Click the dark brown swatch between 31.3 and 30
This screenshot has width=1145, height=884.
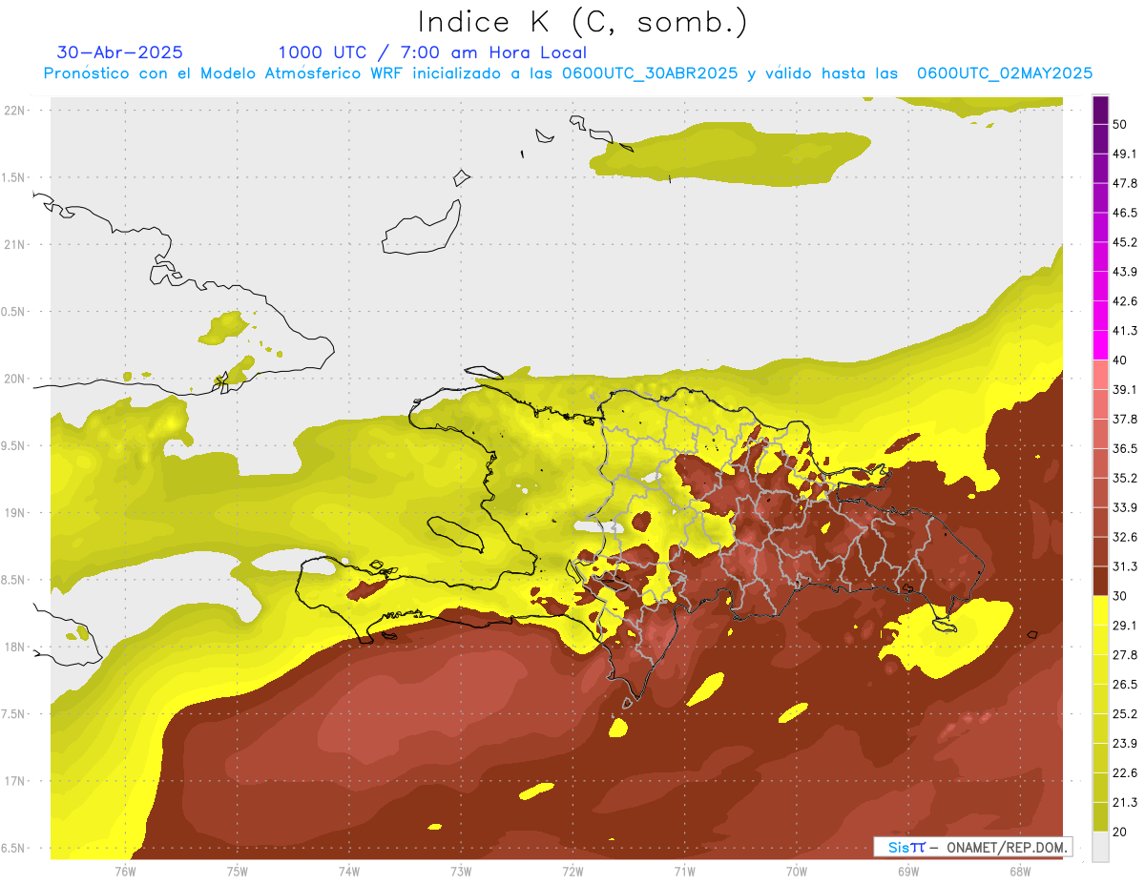1100,582
